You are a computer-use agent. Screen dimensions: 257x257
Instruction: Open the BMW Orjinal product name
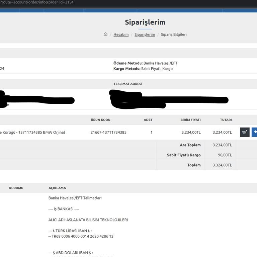(x=32, y=132)
